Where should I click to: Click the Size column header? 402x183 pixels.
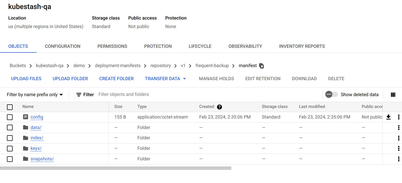coord(118,107)
